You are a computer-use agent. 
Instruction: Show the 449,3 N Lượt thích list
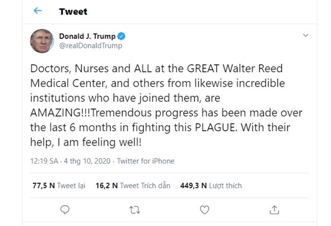pyautogui.click(x=211, y=185)
